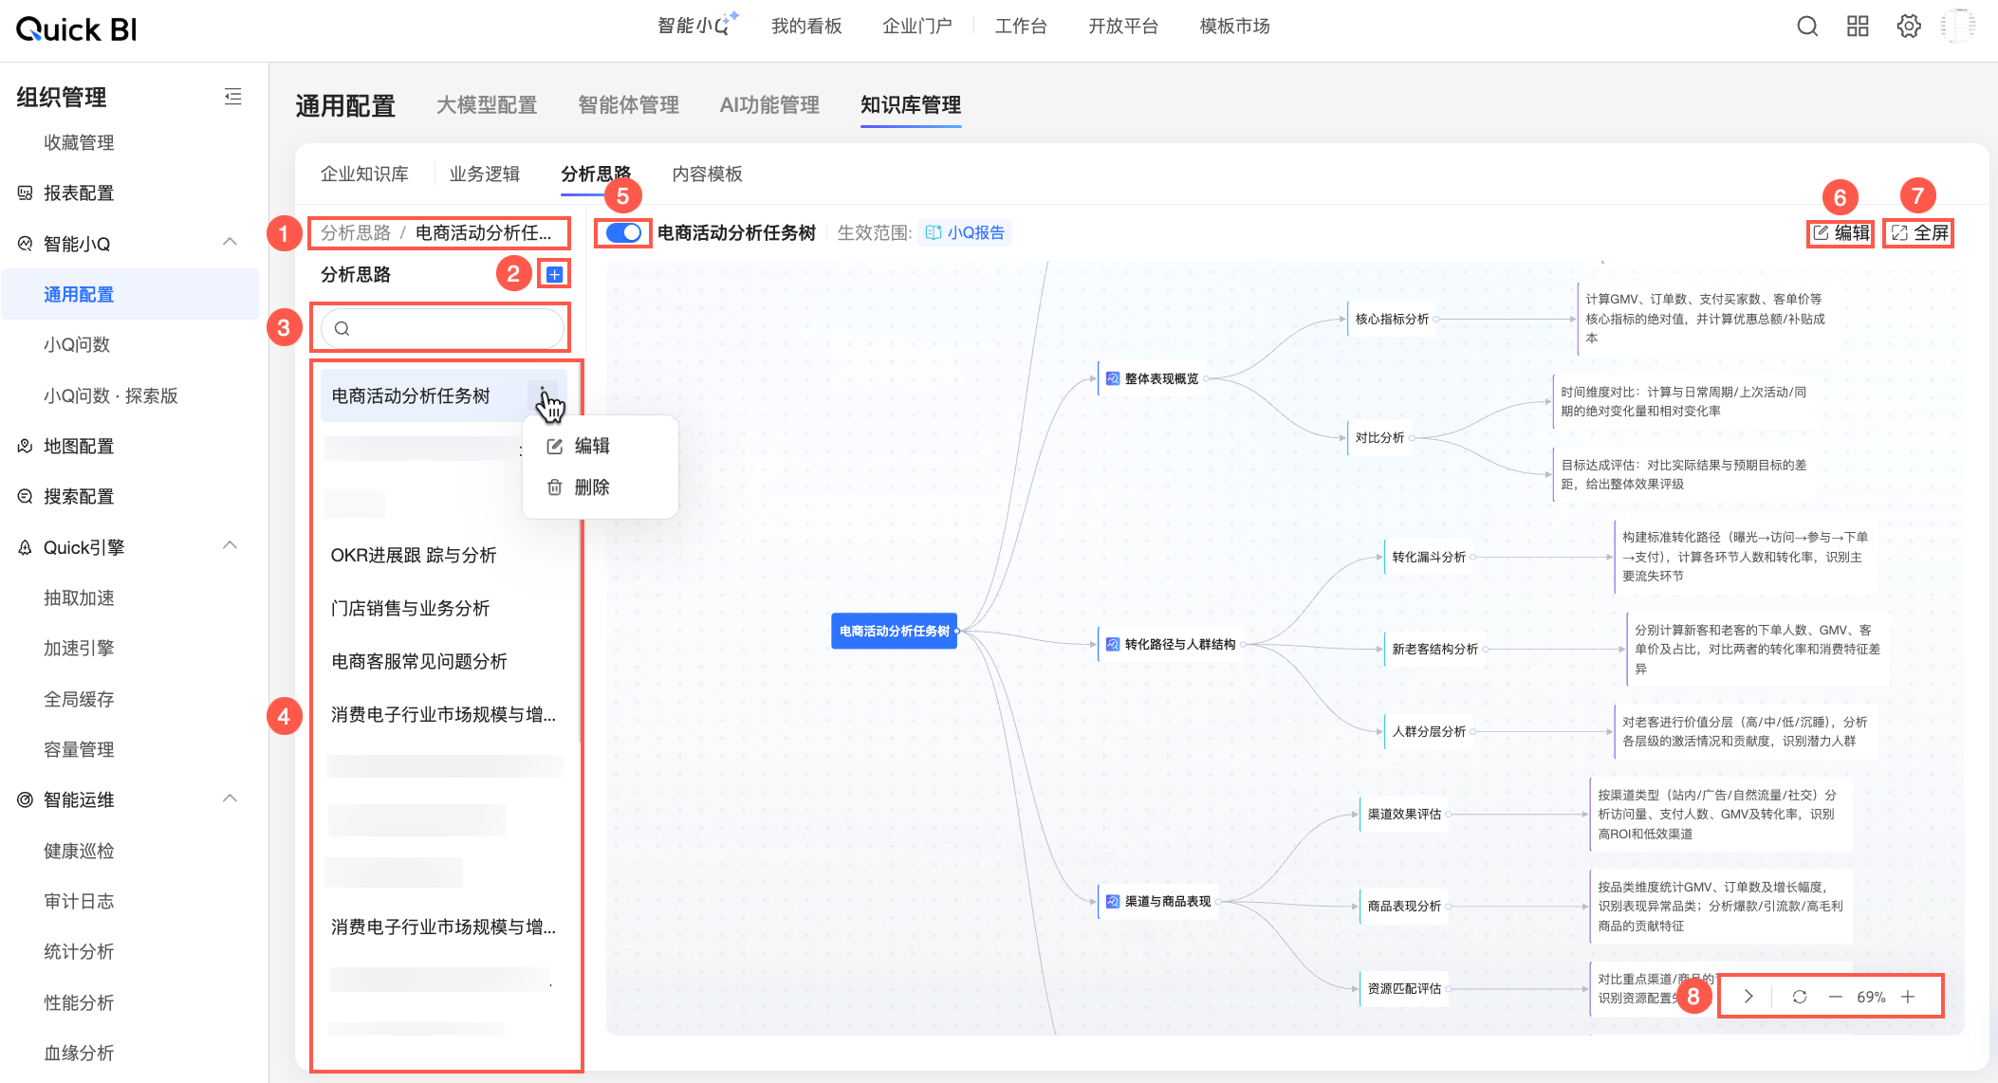This screenshot has width=1998, height=1083.
Task: Choose 编辑 in the popup context menu
Action: tap(590, 446)
